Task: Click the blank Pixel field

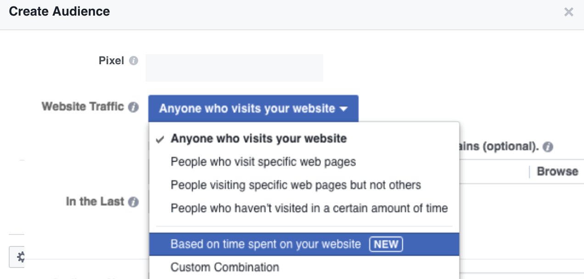Action: pyautogui.click(x=234, y=68)
